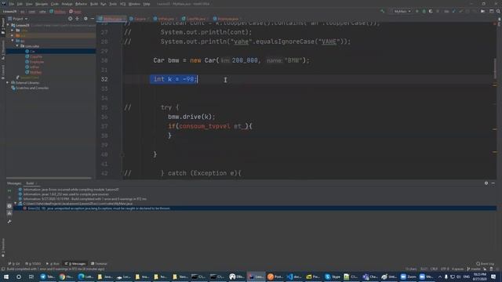The height and width of the screenshot is (282, 502).
Task: Hide the Messages panel with minus icon
Action: pyautogui.click(x=493, y=183)
